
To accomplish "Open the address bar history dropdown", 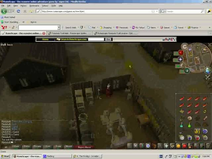I will 157,11.
